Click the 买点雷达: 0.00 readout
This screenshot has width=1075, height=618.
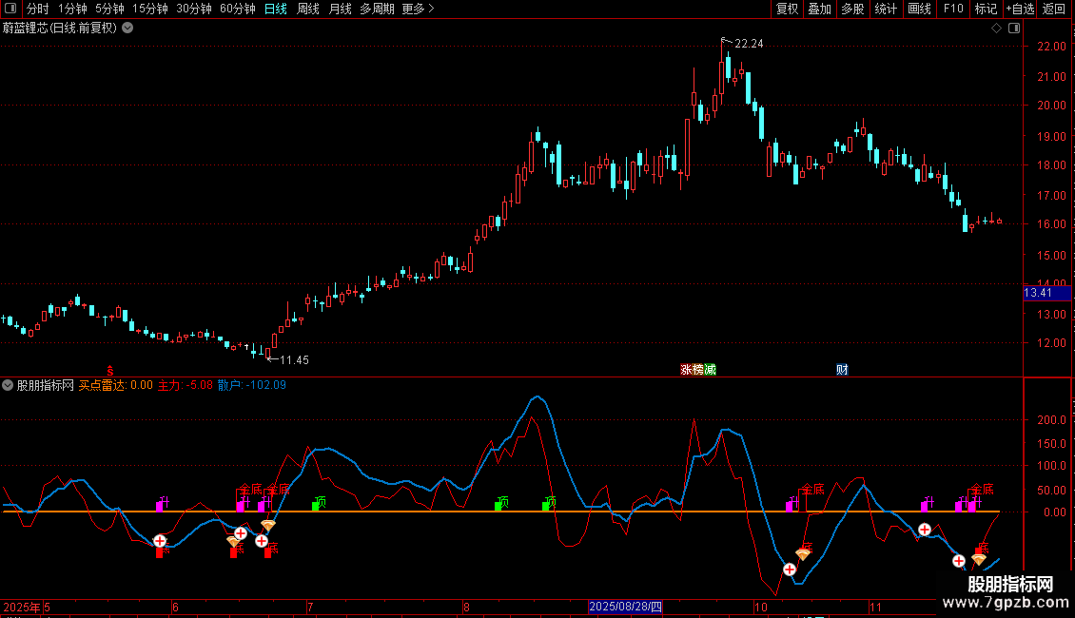(x=116, y=385)
